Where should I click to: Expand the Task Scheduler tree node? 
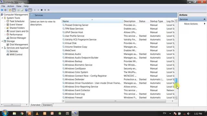coord(5,21)
